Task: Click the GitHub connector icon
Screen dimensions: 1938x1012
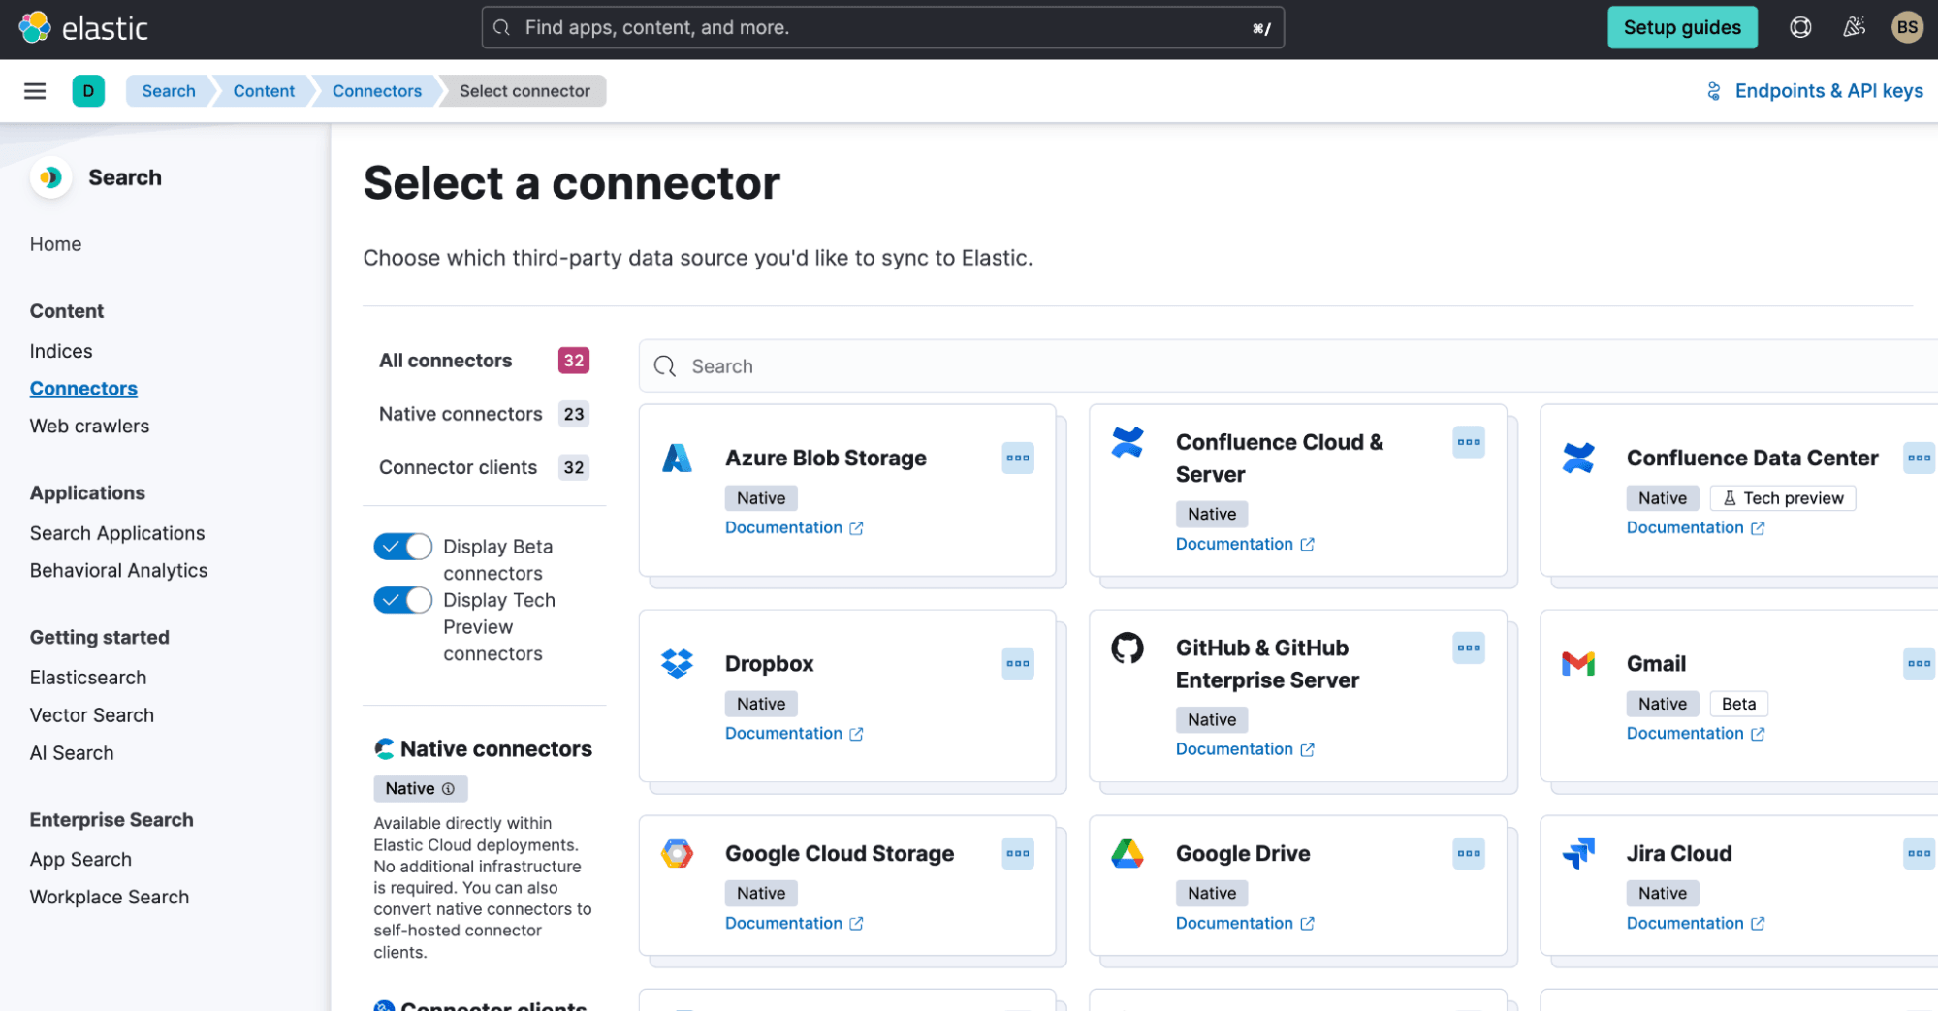Action: point(1128,648)
